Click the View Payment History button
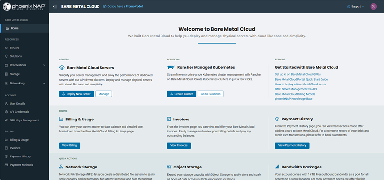Image resolution: width=384 pixels, height=180 pixels. [292, 145]
